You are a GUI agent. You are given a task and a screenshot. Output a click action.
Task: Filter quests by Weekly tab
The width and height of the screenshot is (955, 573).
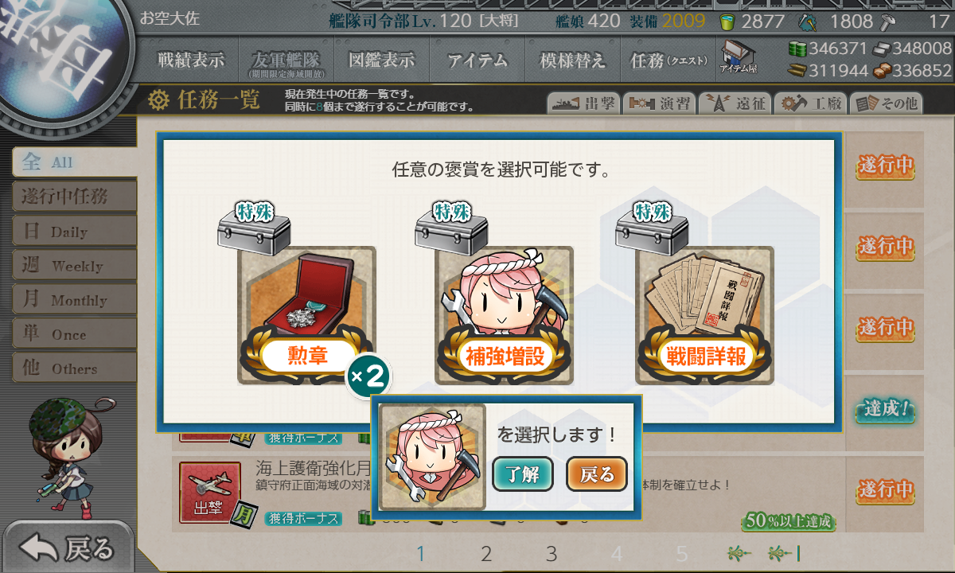pos(74,266)
